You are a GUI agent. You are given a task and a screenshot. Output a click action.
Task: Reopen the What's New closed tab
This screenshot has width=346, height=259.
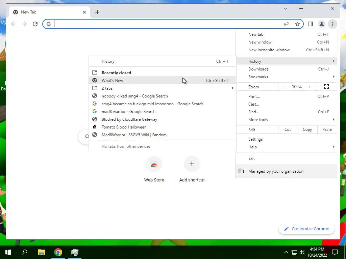pos(163,80)
